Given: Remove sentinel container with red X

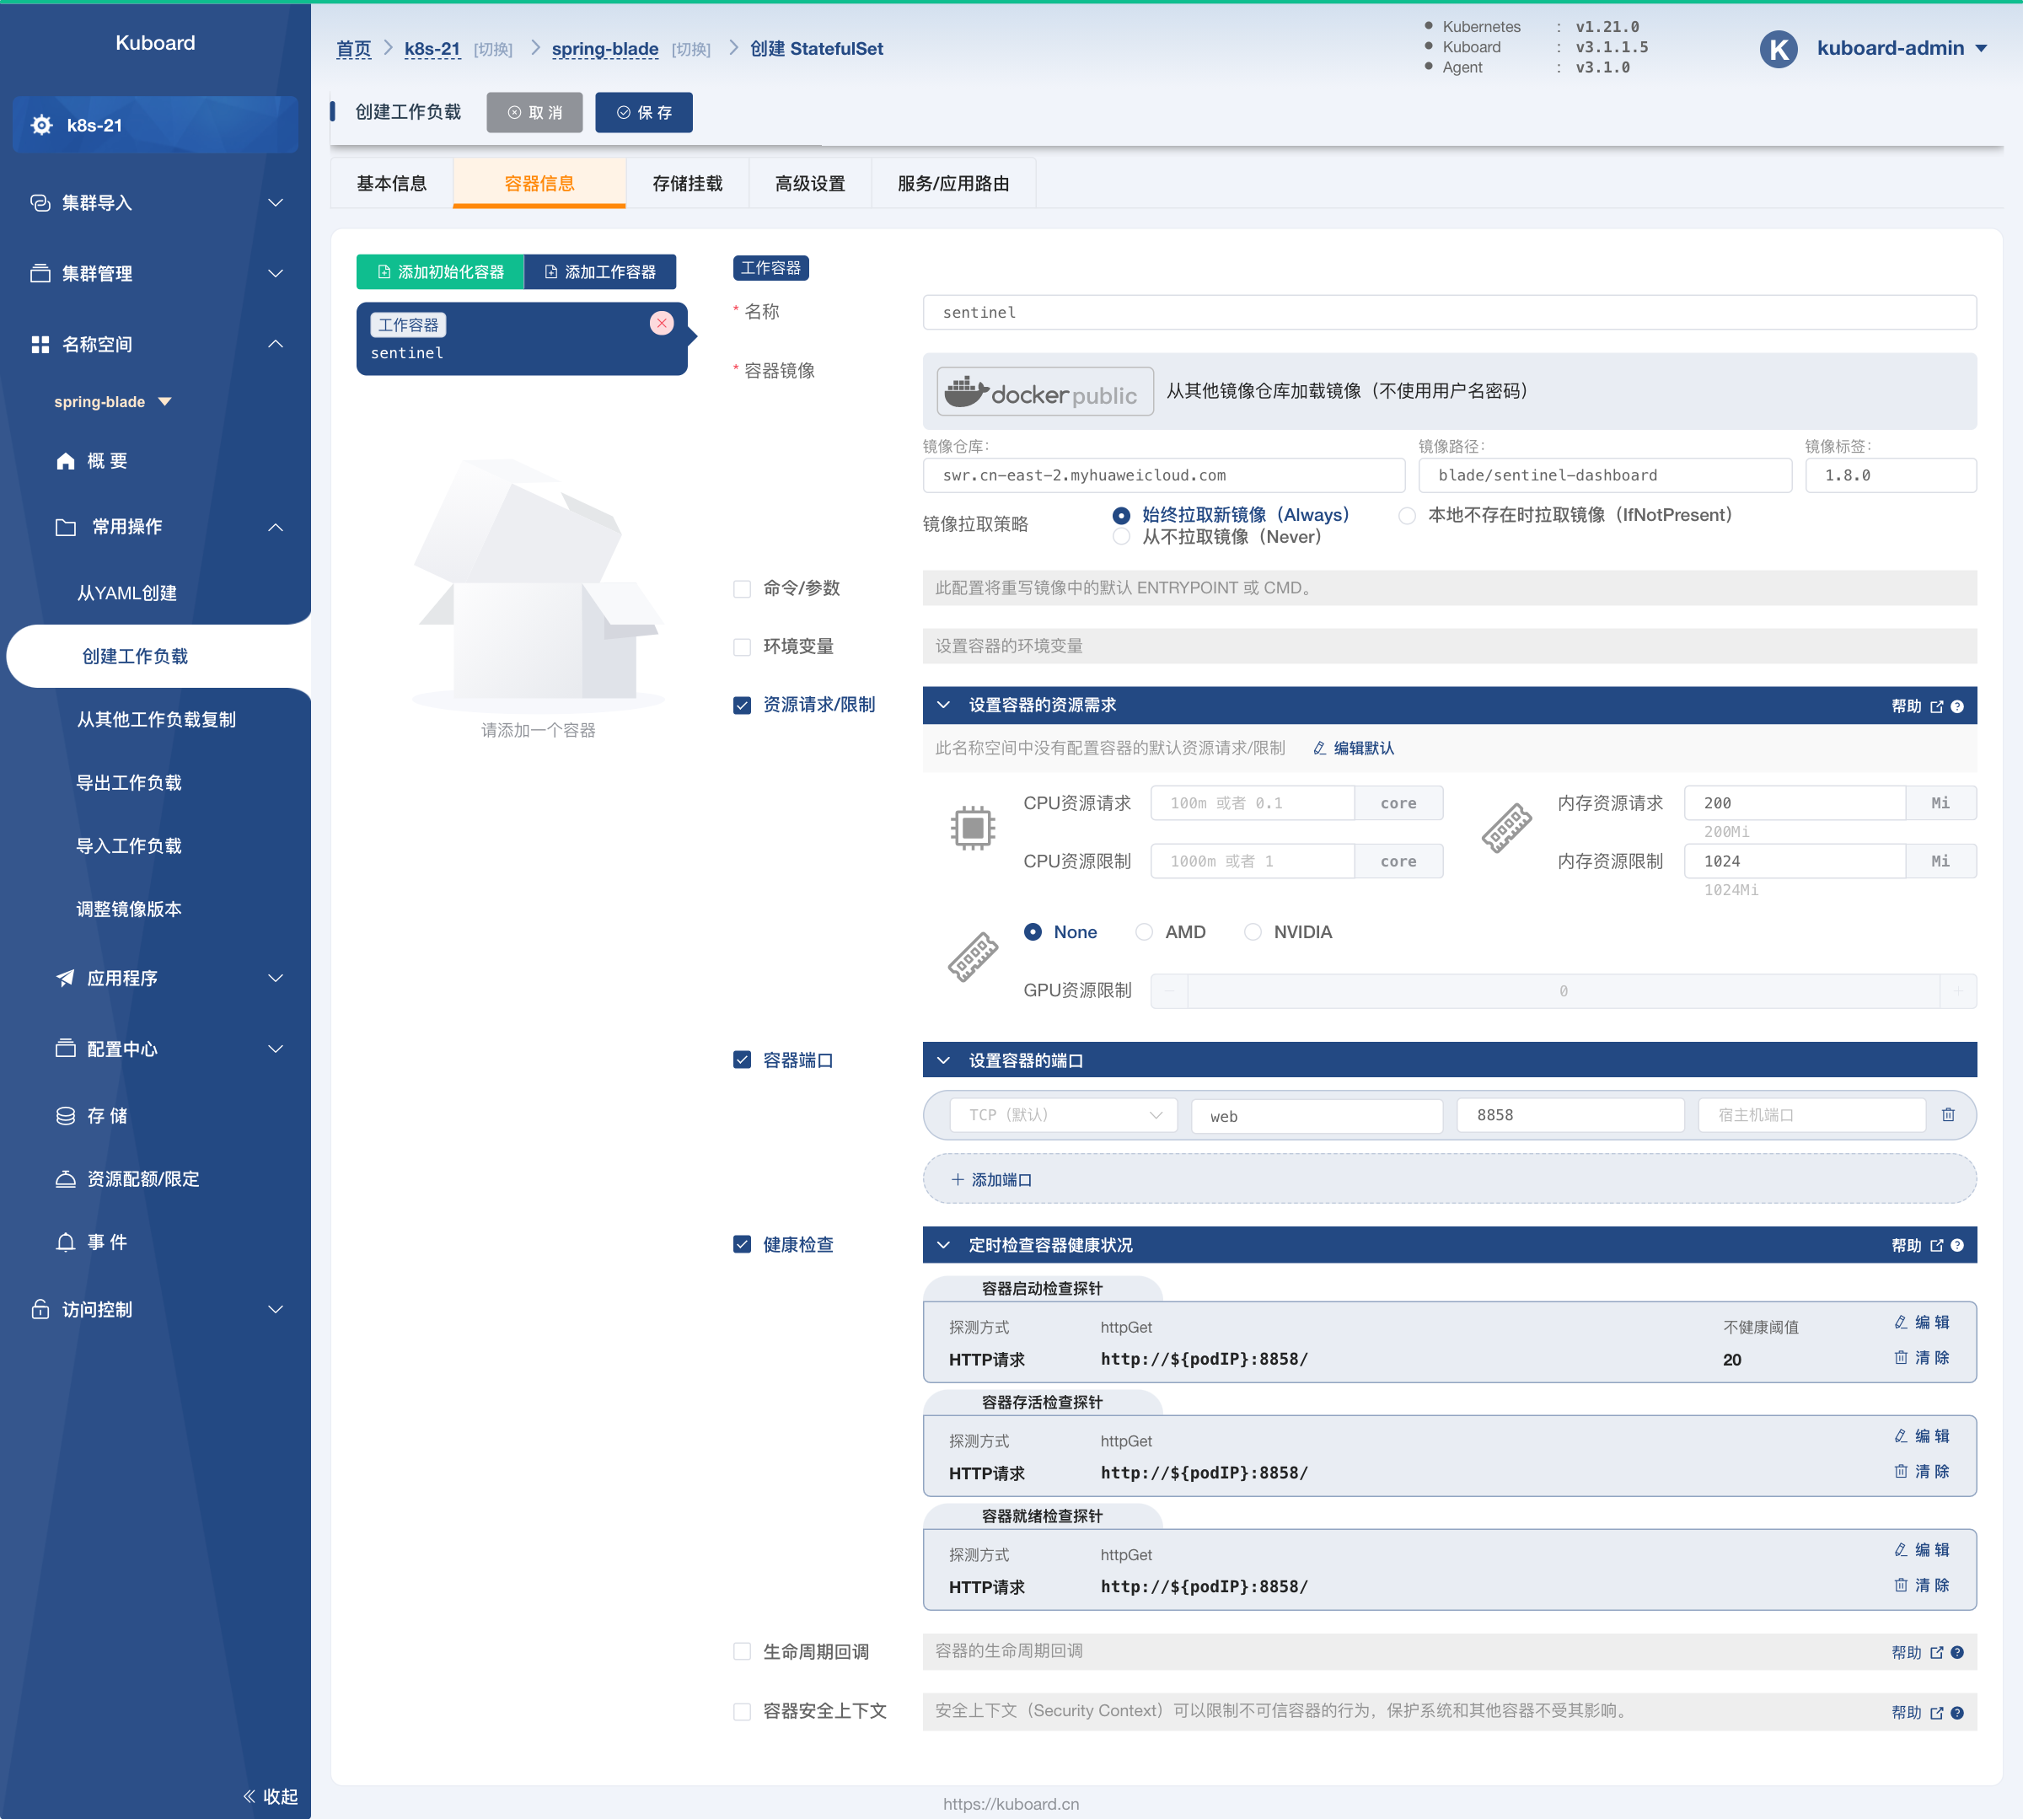Looking at the screenshot, I should click(662, 323).
